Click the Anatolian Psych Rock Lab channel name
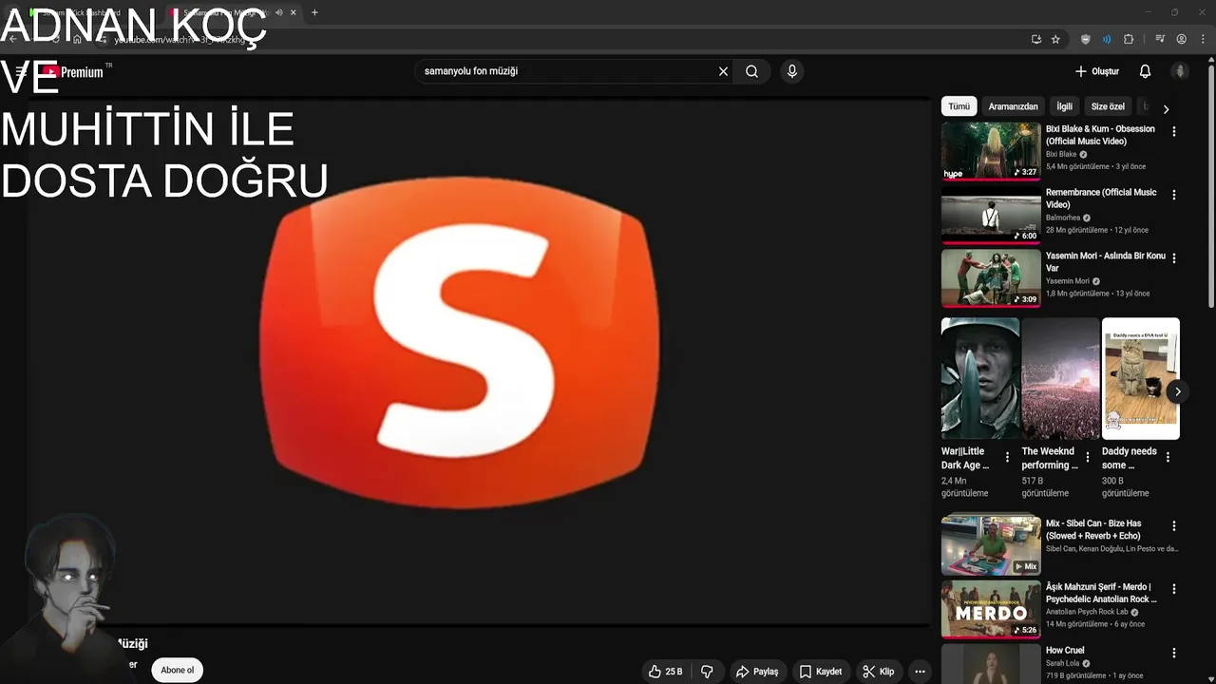 click(x=1087, y=612)
